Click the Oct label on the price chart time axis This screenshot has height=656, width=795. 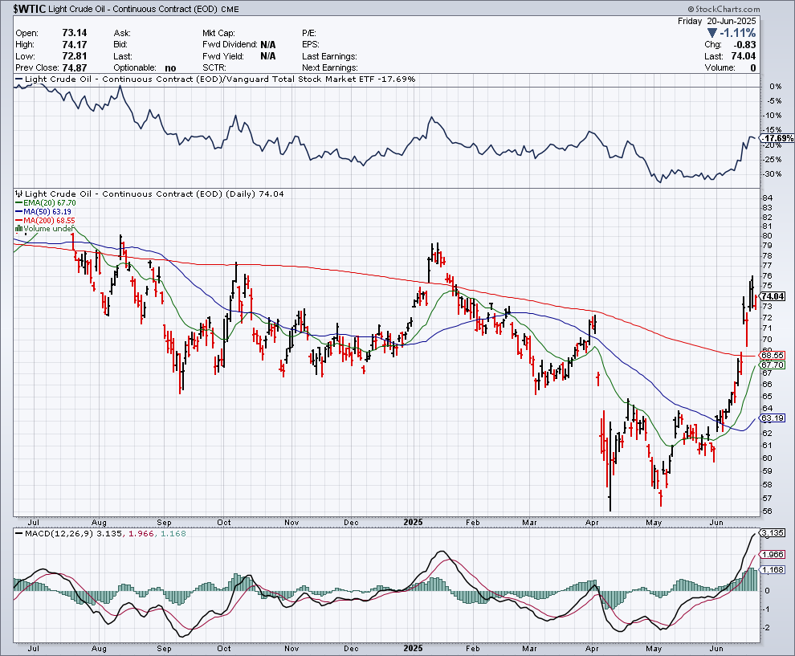pyautogui.click(x=223, y=522)
